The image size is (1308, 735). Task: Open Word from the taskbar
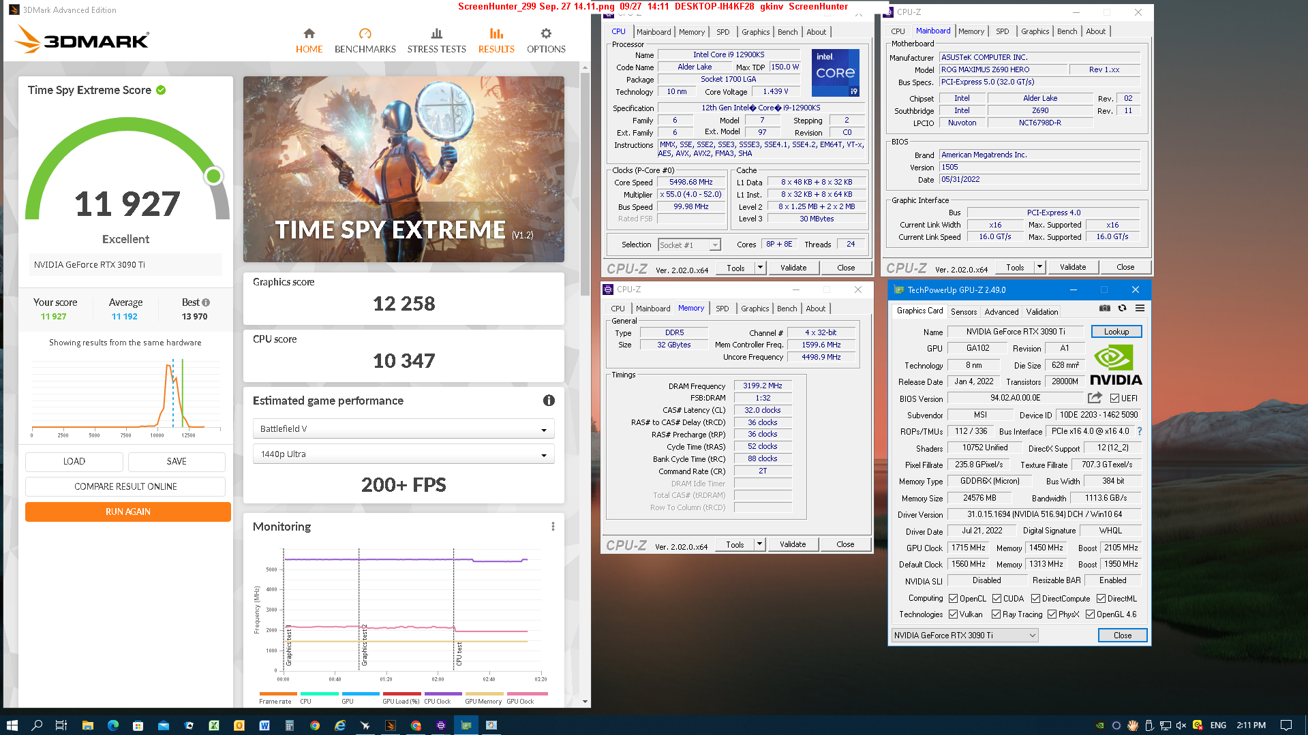264,725
